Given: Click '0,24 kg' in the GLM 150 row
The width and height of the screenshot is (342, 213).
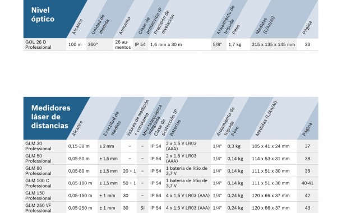Looking at the screenshot, I should click(x=235, y=196).
